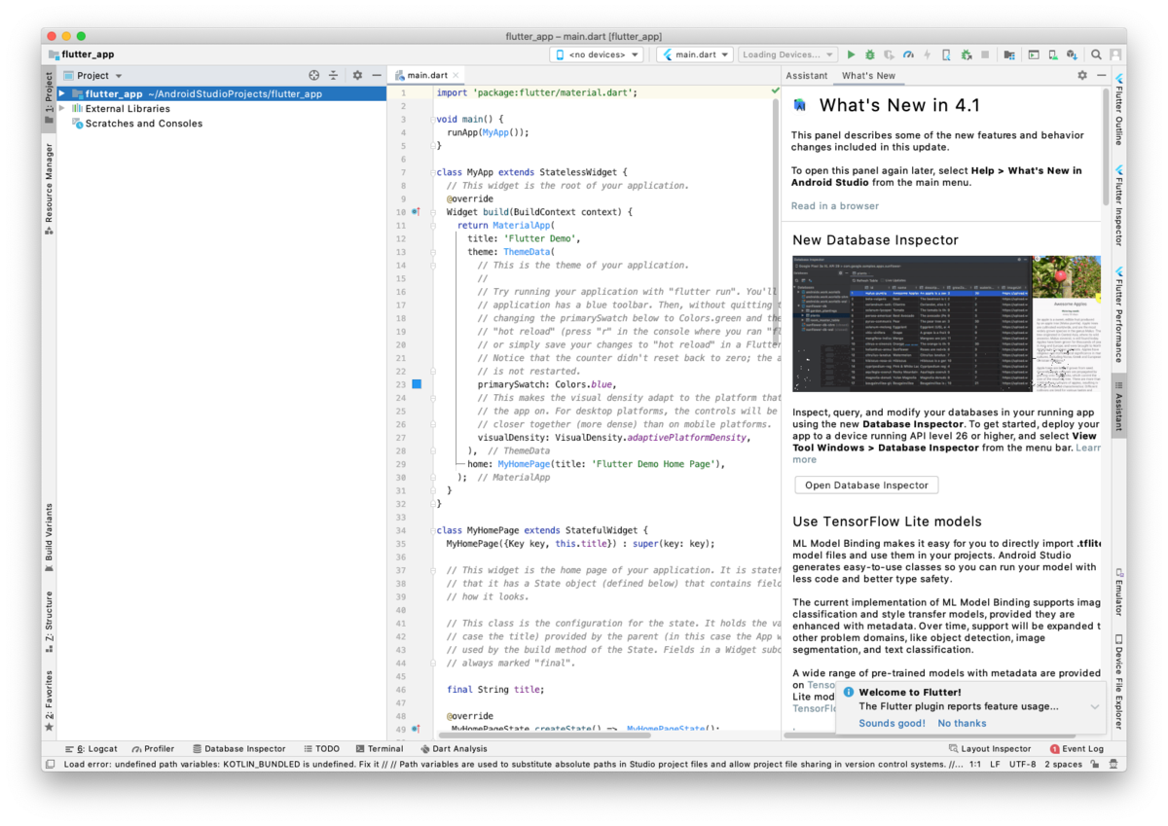Open the Project Structure icon in toolbar
The width and height of the screenshot is (1168, 826).
(1009, 54)
